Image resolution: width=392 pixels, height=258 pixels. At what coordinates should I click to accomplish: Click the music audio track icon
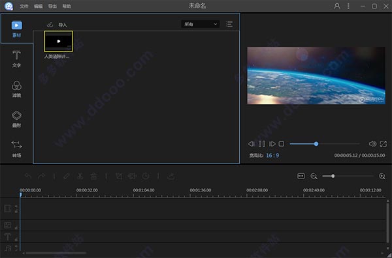pyautogui.click(x=8, y=248)
